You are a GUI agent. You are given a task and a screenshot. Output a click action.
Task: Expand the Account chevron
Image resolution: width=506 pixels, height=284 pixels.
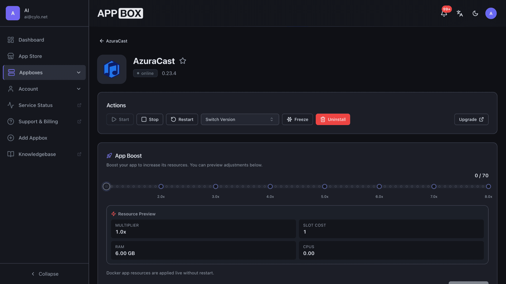pos(79,89)
